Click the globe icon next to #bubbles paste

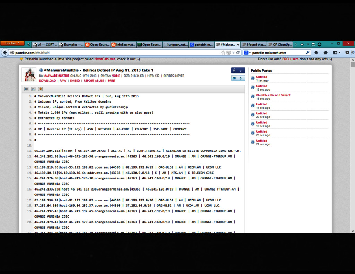253,97
